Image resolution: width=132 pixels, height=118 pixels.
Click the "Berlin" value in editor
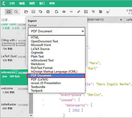[x=94, y=95]
